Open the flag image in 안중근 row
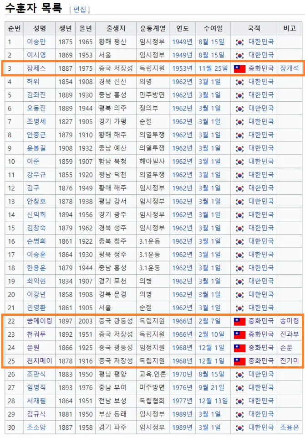Image resolution: width=305 pixels, height=438 pixels. tap(239, 135)
